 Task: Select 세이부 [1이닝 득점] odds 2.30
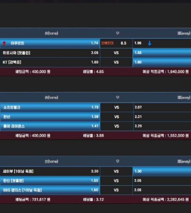click(x=50, y=171)
